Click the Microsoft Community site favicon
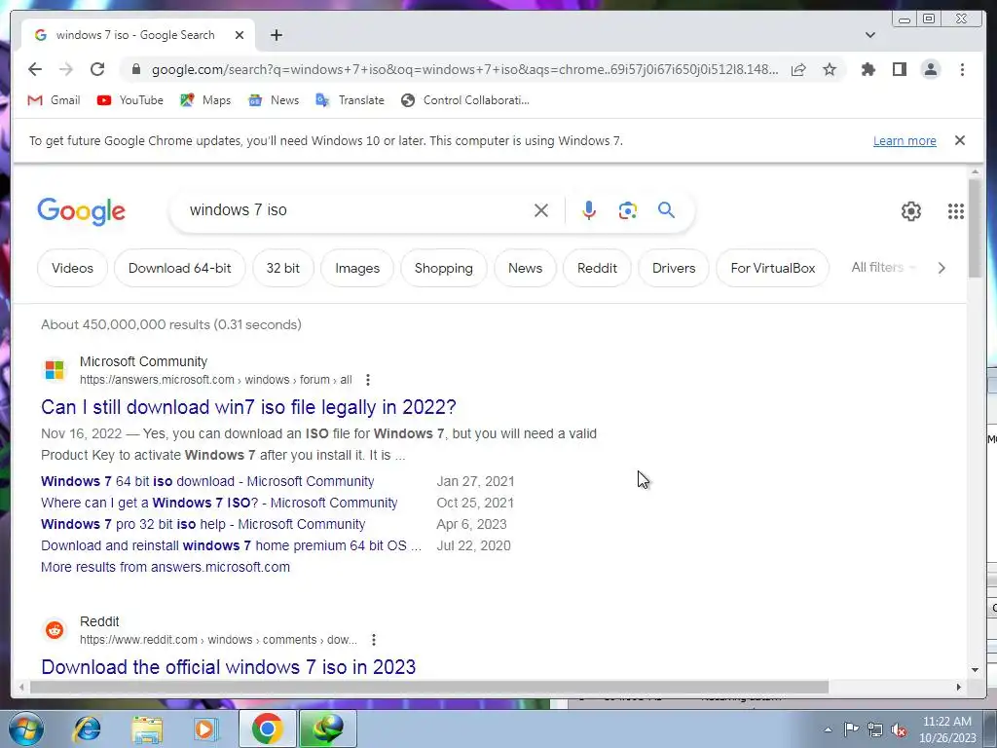 coord(55,369)
